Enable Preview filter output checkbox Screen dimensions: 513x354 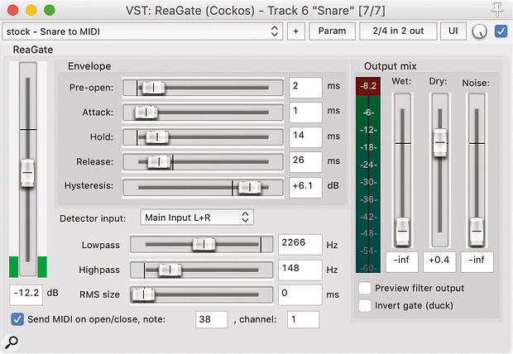(365, 288)
